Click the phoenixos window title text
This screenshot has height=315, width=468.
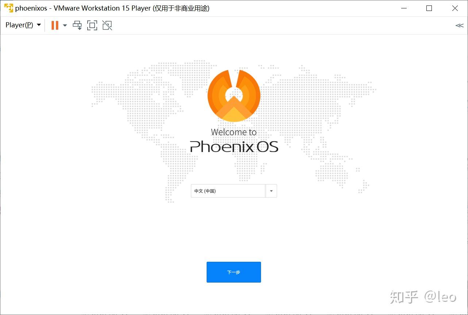pos(31,8)
